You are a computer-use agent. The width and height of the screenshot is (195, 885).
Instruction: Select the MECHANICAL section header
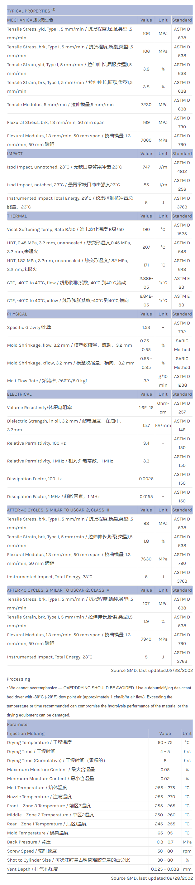[x=30, y=20]
